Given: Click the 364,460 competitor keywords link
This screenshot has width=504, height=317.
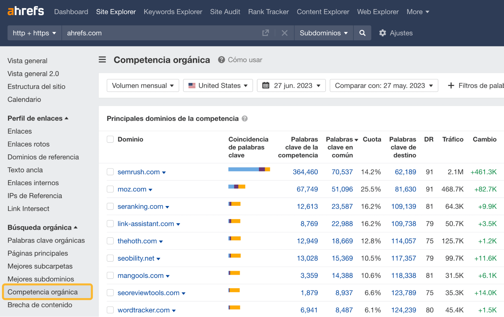Looking at the screenshot, I should pos(305,172).
